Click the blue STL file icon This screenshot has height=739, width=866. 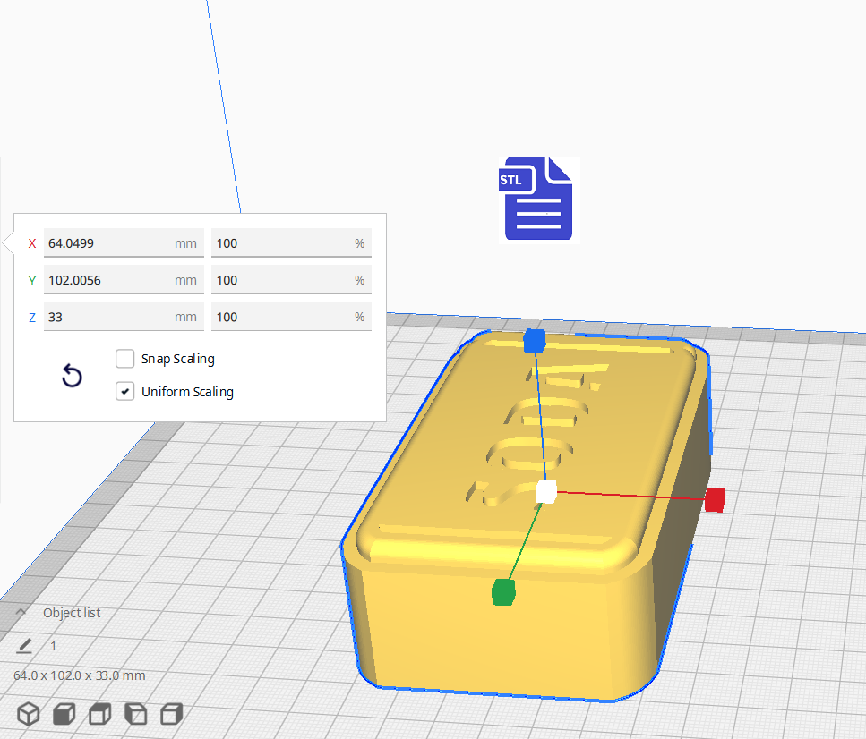click(538, 199)
